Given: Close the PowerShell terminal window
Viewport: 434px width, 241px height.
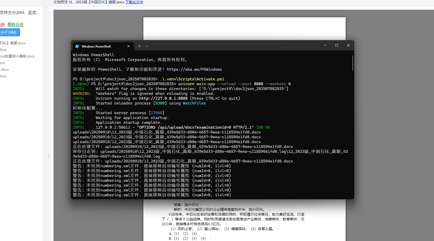Looking at the screenshot, I should [x=348, y=45].
